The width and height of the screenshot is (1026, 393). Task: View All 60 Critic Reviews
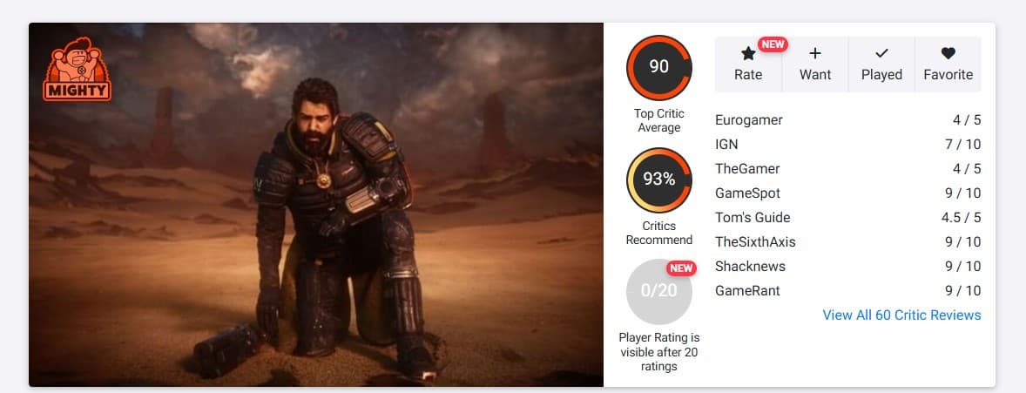point(901,315)
